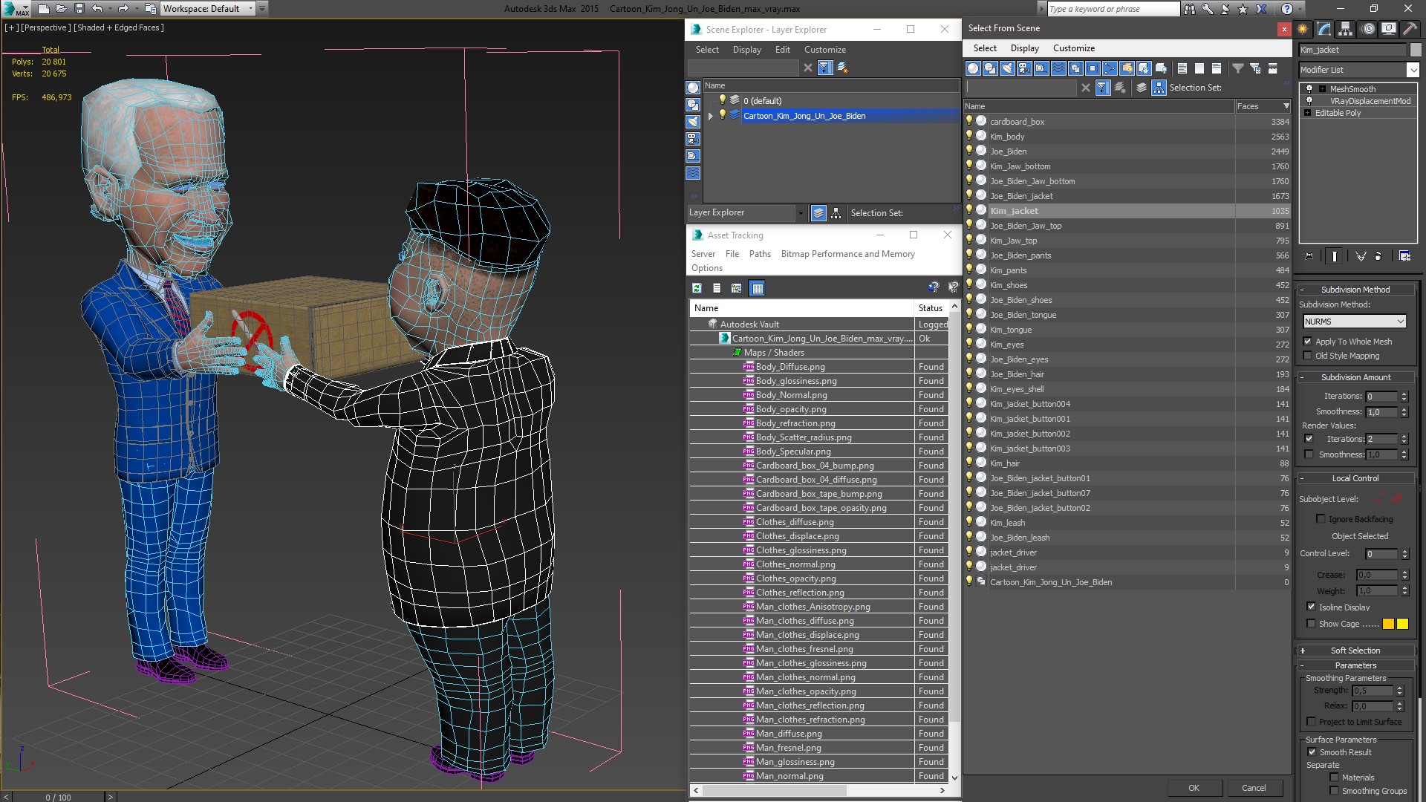Viewport: 1426px width, 802px height.
Task: Switch to Sort by Layer icon
Action: pyautogui.click(x=1142, y=88)
